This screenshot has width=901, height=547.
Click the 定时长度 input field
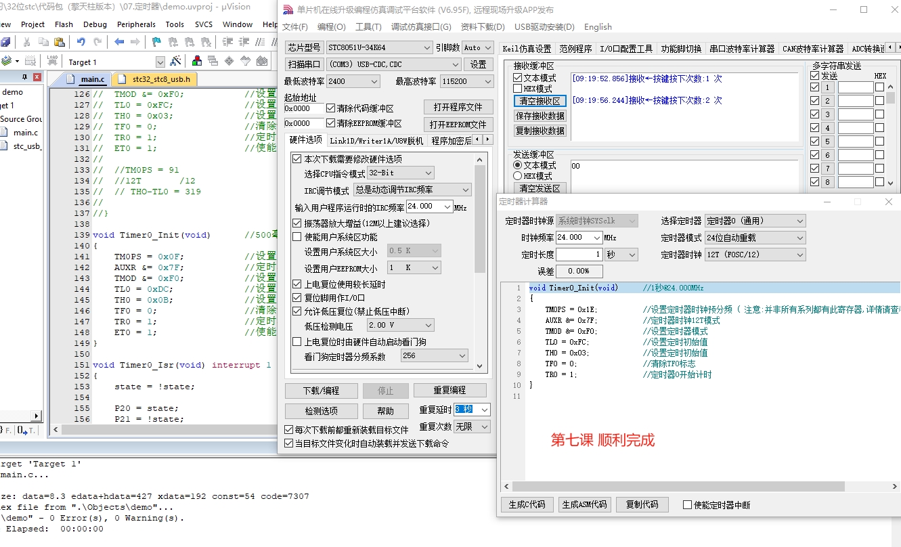pyautogui.click(x=579, y=255)
